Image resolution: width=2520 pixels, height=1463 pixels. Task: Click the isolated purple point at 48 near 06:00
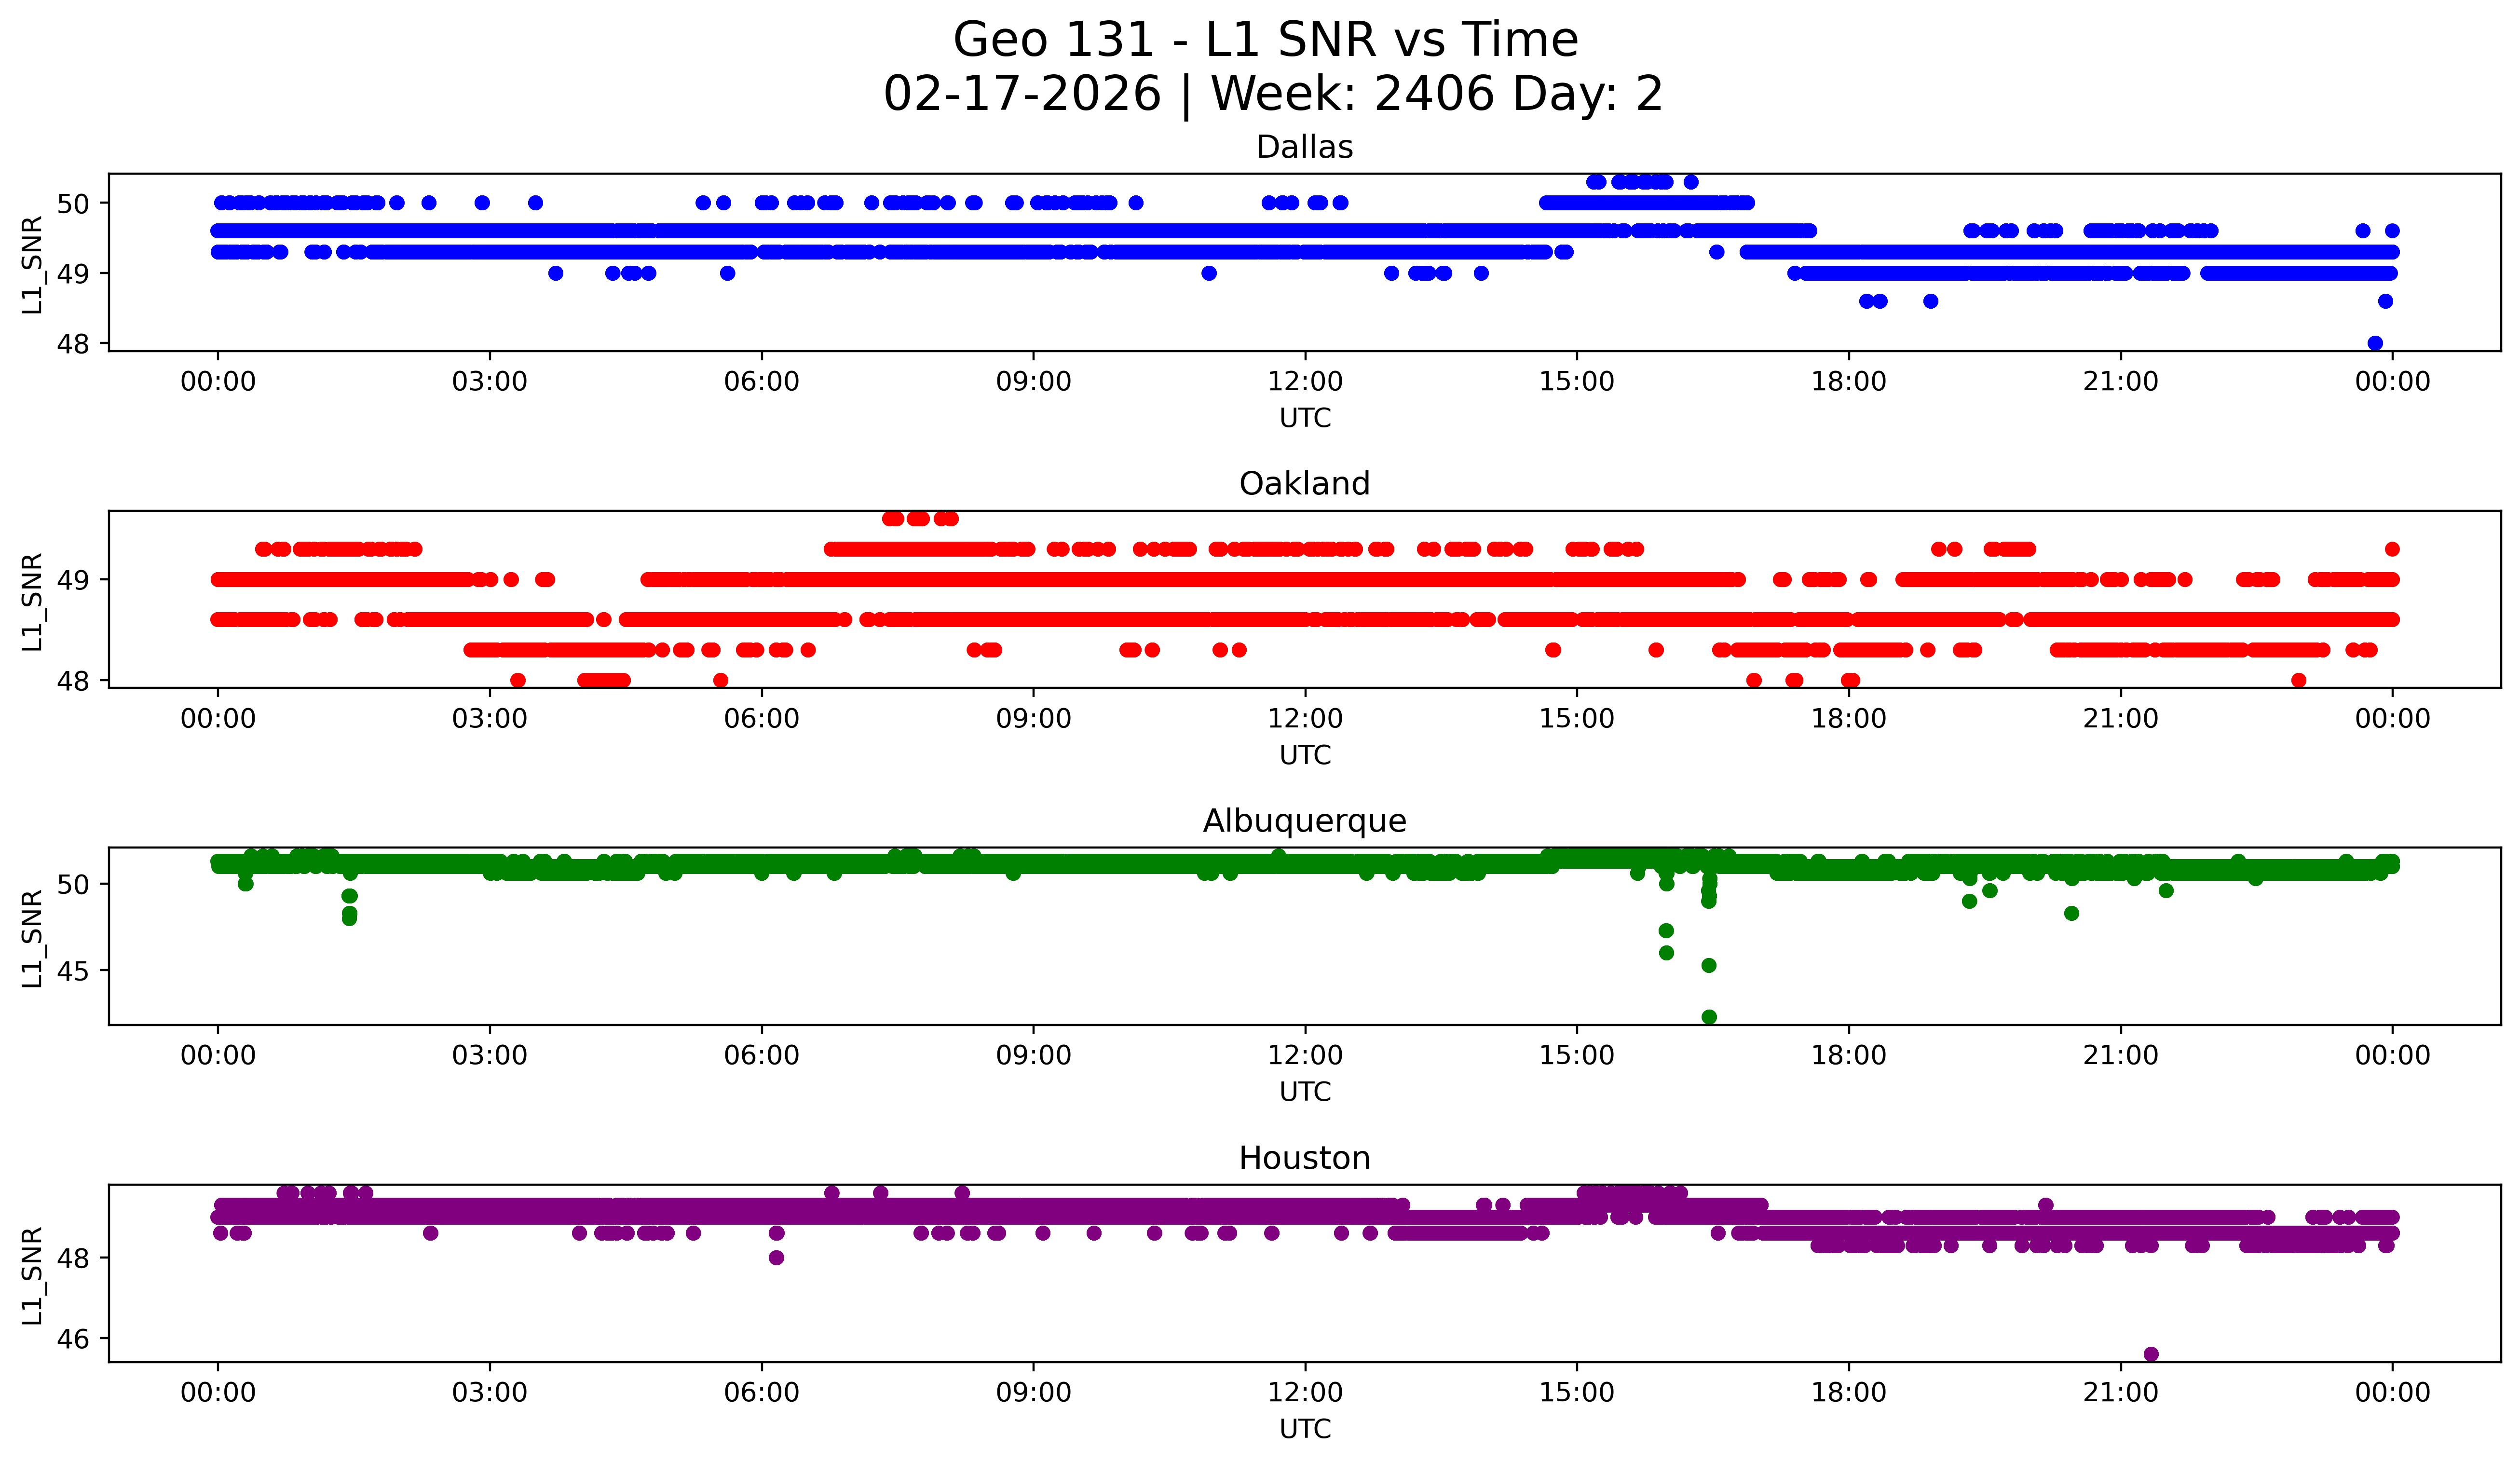776,1258
